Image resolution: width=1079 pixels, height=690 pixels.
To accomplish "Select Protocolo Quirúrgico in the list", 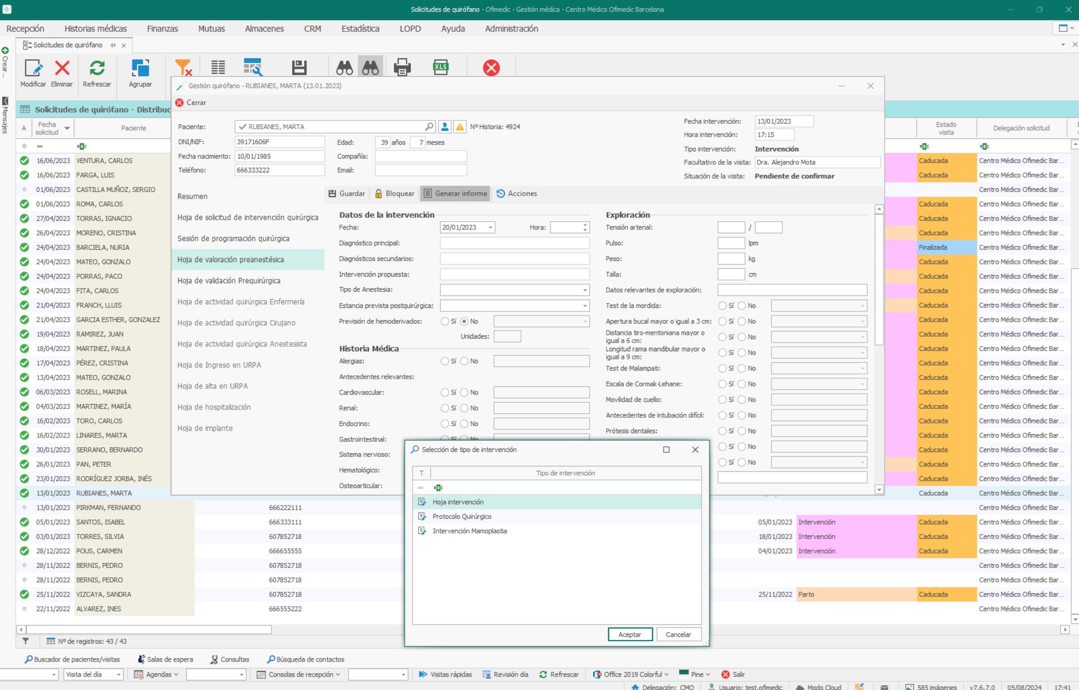I will point(462,517).
